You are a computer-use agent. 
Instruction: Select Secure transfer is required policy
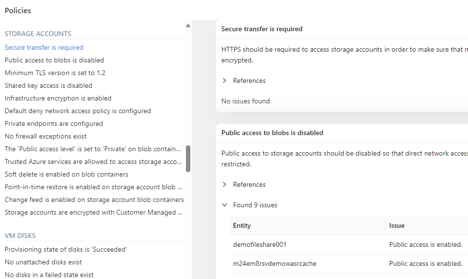(x=44, y=47)
